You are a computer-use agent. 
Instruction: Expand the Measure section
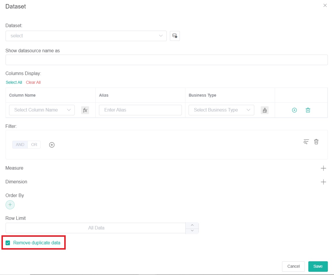tap(323, 168)
